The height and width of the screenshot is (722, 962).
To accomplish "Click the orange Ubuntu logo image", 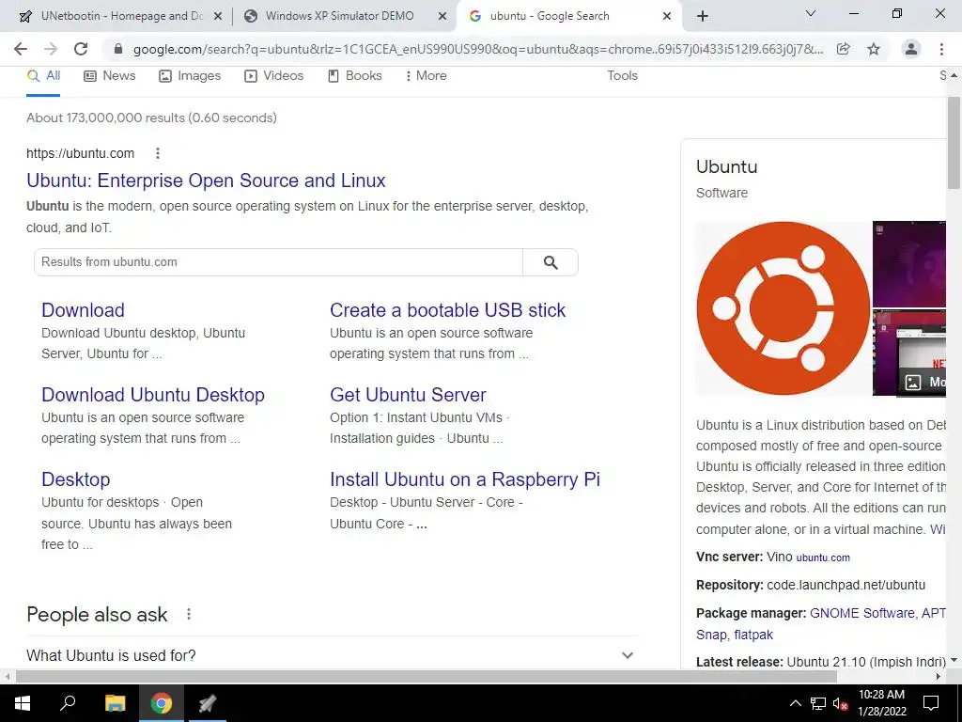I will point(783,308).
